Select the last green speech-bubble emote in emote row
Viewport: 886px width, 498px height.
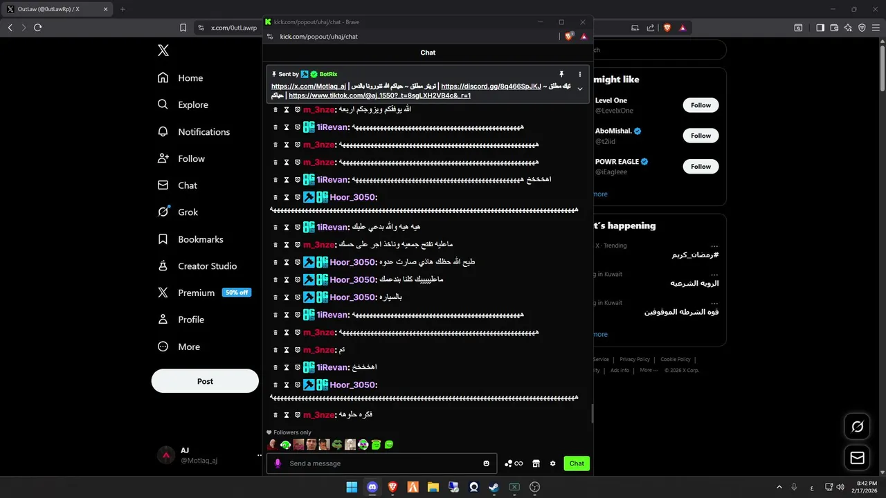pyautogui.click(x=389, y=445)
